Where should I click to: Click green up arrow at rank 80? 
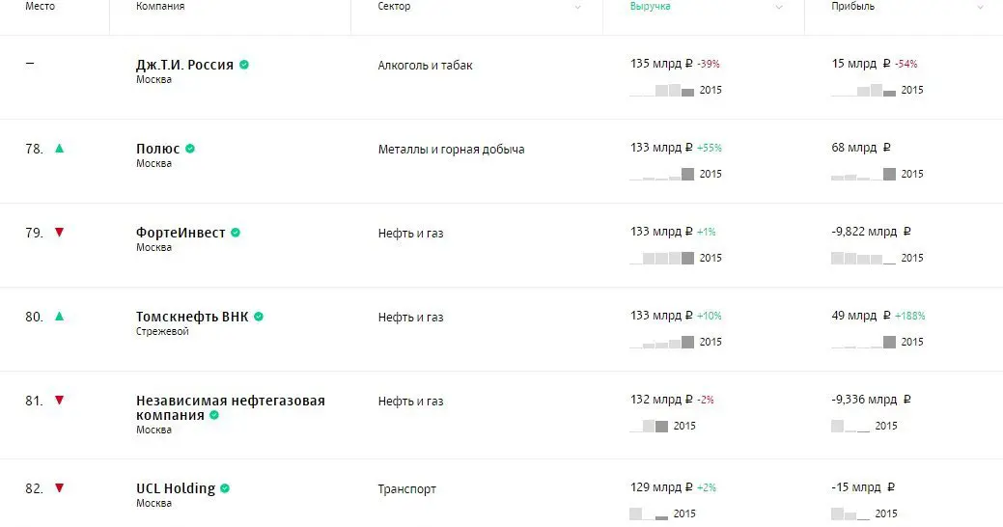click(59, 317)
